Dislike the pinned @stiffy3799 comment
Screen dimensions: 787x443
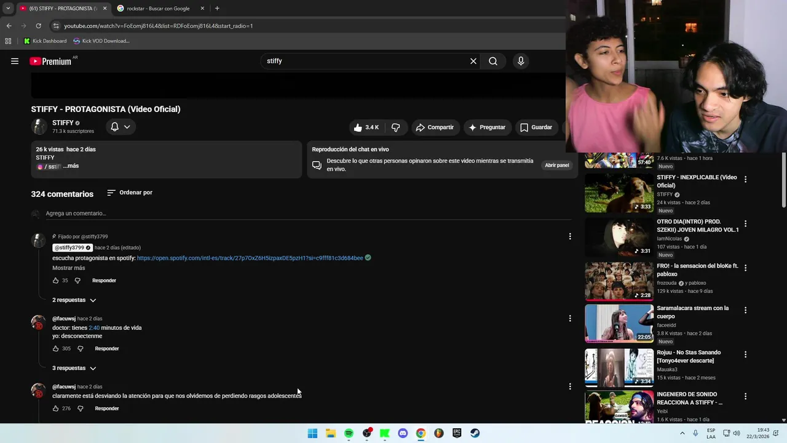(x=77, y=281)
